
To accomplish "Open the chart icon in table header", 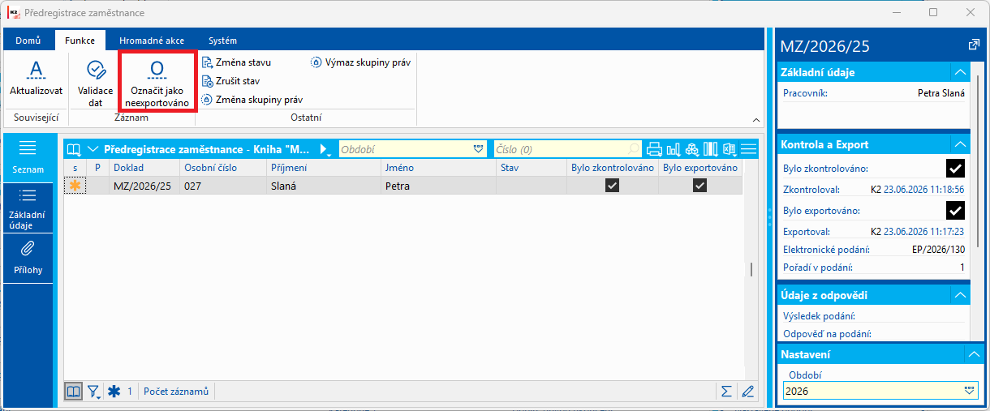I will click(x=673, y=149).
